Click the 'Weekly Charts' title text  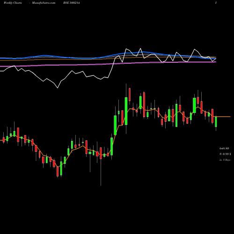coord(13,3)
